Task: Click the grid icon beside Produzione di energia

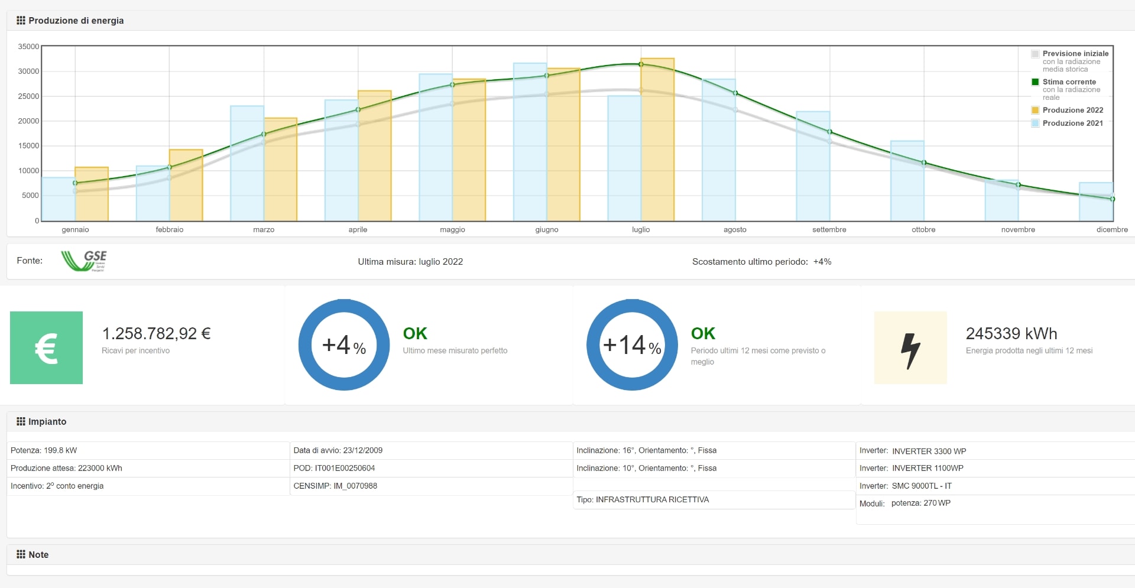Action: (21, 20)
